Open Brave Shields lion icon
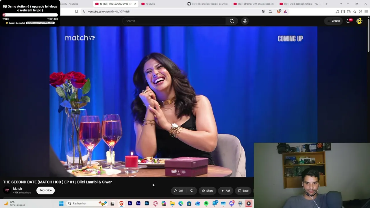Screen dimensions: 370x208 click(x=279, y=12)
